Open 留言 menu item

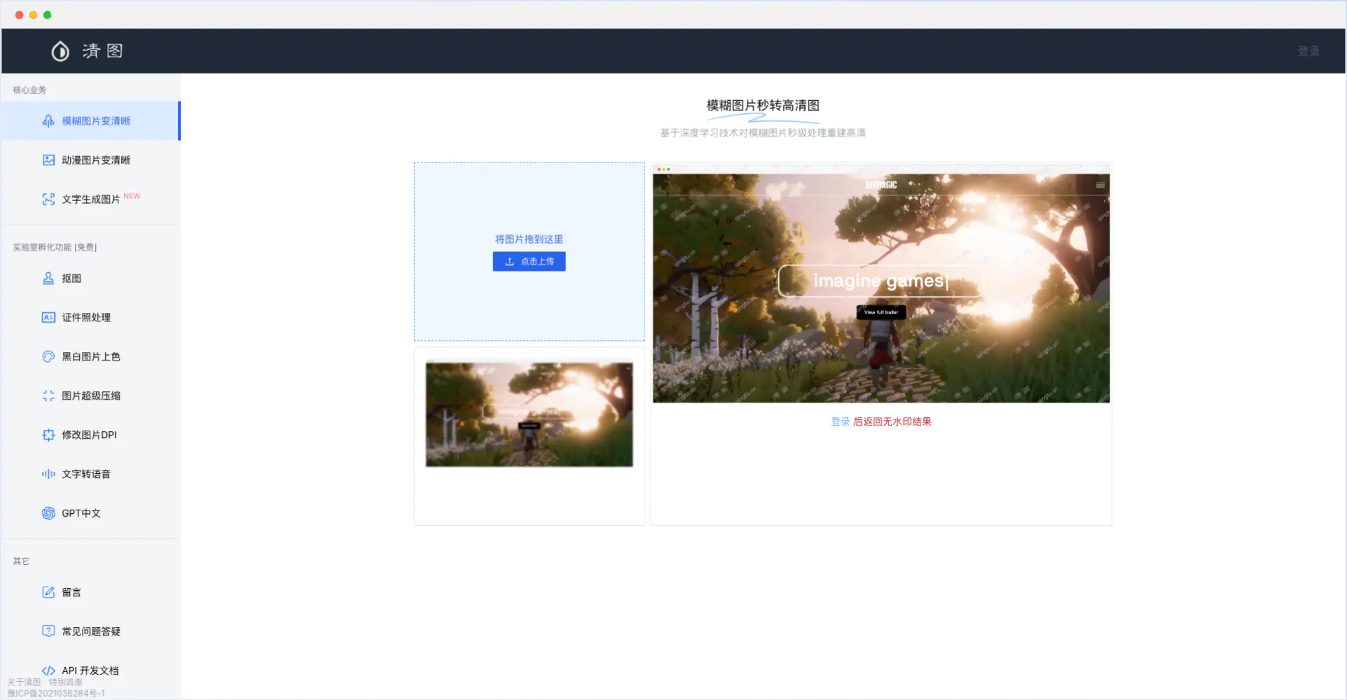91,592
